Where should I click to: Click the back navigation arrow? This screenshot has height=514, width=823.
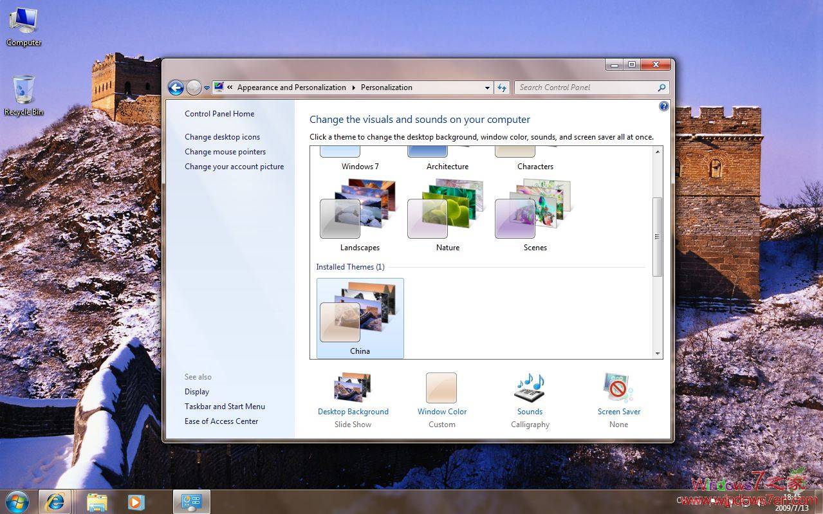pos(176,87)
